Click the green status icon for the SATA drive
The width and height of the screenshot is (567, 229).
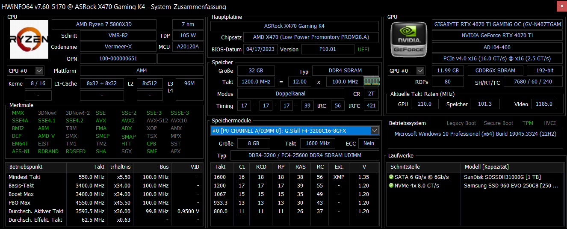coord(391,177)
